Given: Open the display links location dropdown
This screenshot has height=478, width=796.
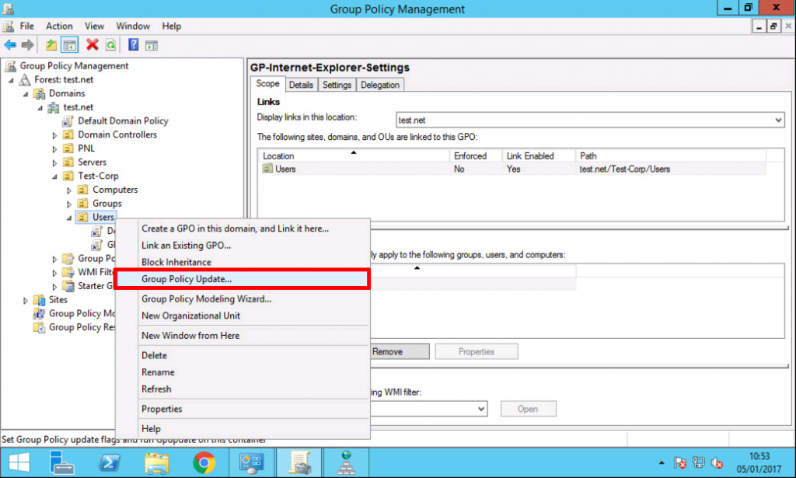Looking at the screenshot, I should click(777, 120).
